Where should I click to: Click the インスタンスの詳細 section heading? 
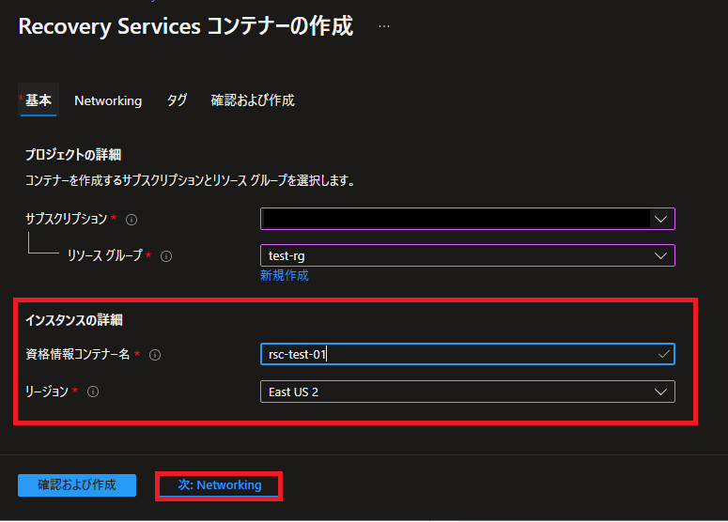click(74, 321)
